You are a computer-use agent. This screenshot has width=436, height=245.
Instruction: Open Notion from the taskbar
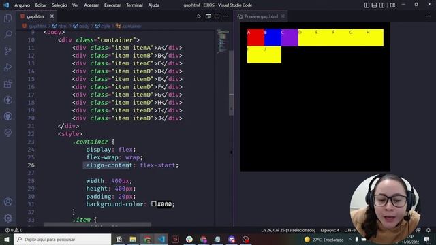[119, 239]
